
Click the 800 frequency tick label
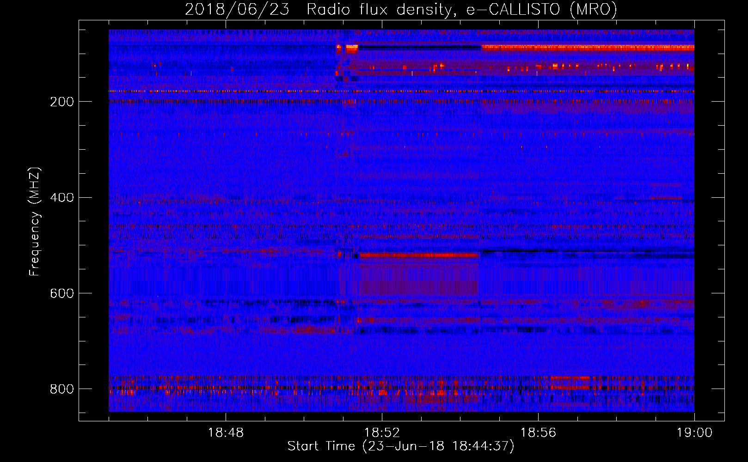(61, 389)
